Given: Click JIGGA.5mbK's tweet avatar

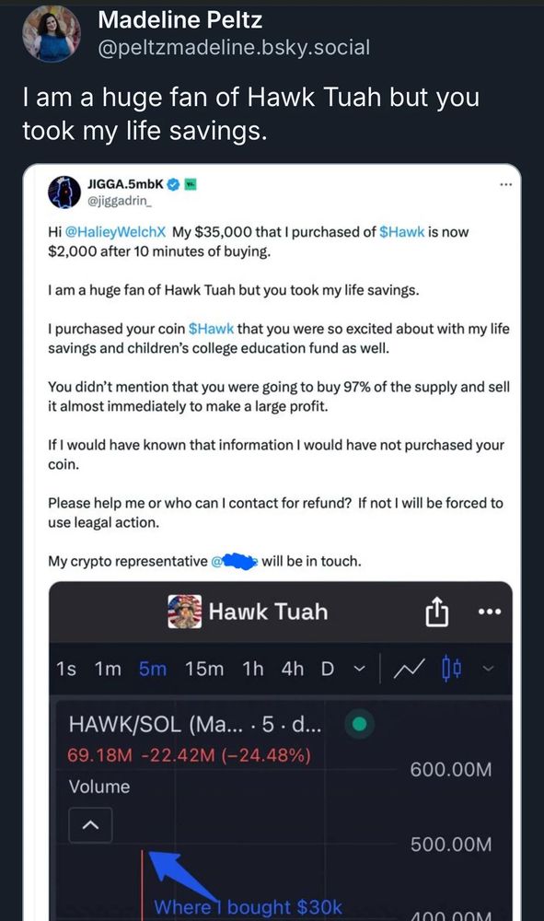Looking at the screenshot, I should click(64, 192).
